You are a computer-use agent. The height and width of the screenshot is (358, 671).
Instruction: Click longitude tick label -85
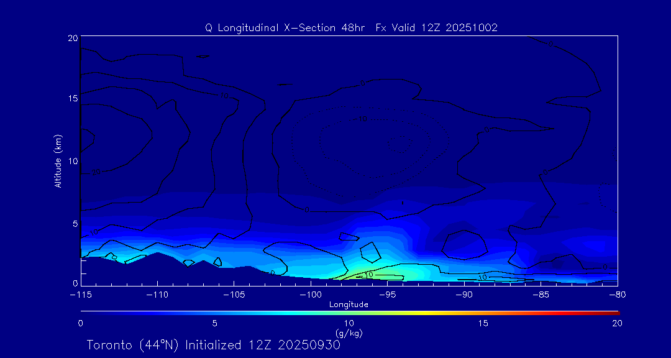tap(541, 295)
